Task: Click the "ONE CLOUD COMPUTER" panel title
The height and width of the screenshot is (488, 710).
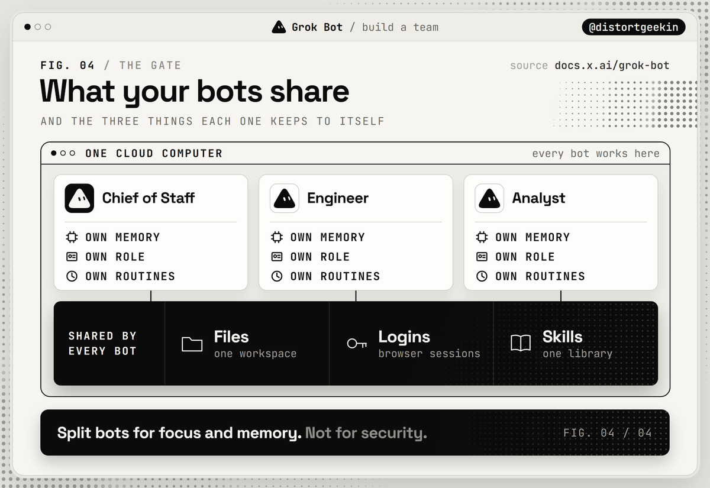Action: 154,153
